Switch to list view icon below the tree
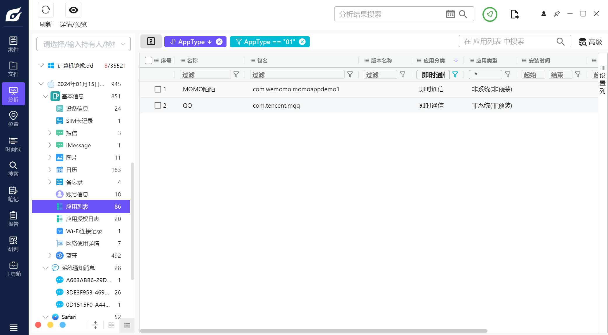This screenshot has height=335, width=608. coord(127,325)
